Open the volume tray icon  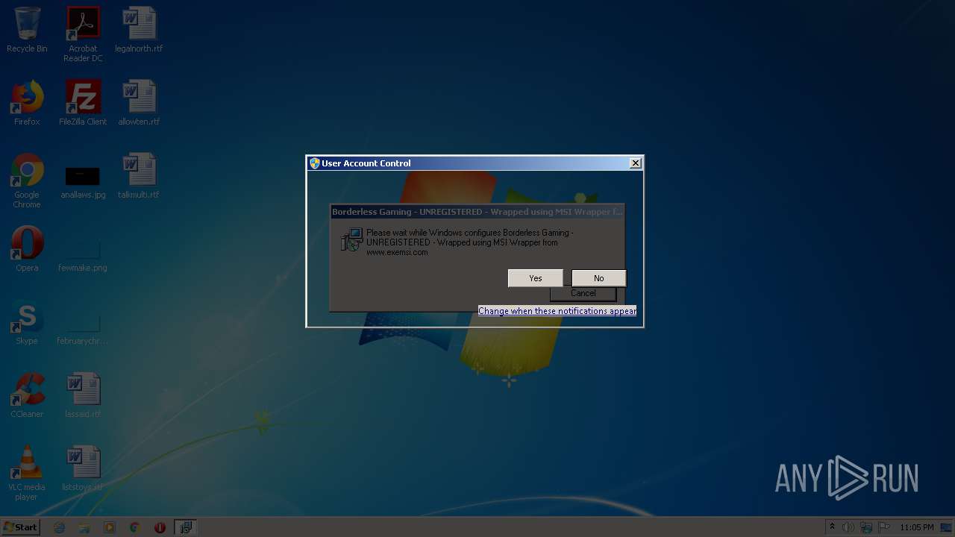pos(848,527)
